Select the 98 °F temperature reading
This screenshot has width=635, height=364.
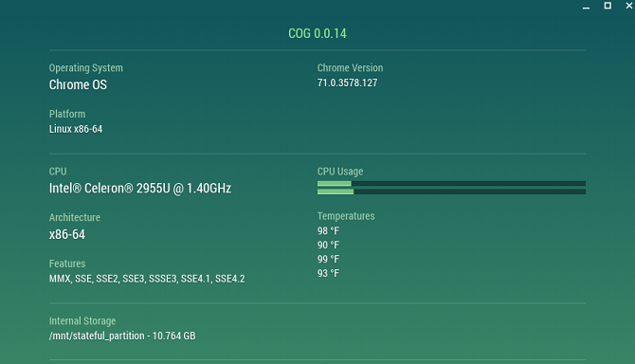click(x=328, y=231)
